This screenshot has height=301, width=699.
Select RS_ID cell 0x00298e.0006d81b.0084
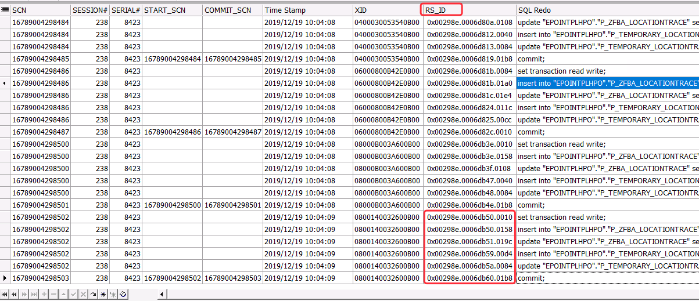click(469, 71)
